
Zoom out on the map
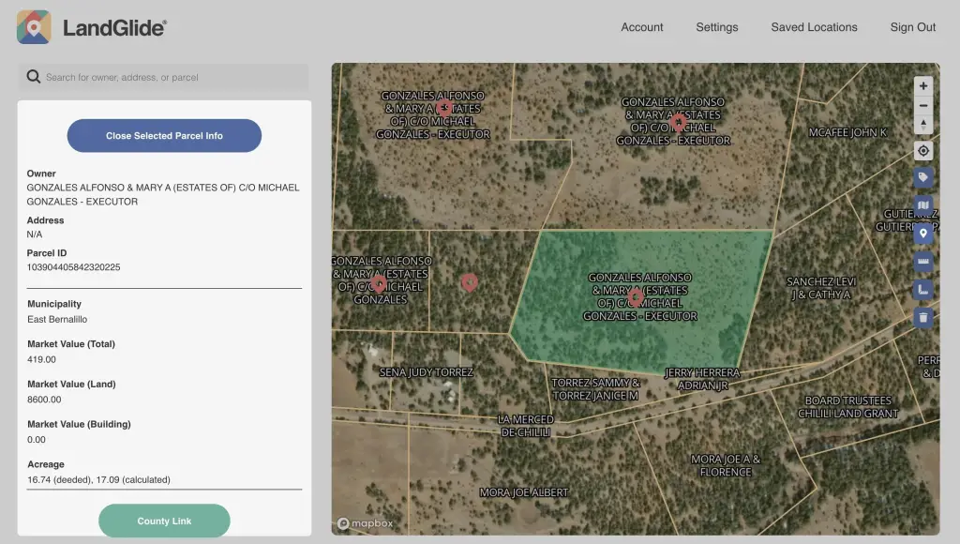click(923, 106)
